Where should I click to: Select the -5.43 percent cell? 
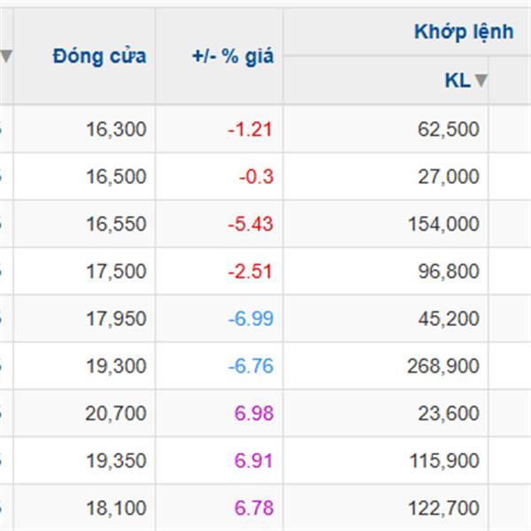point(250,224)
